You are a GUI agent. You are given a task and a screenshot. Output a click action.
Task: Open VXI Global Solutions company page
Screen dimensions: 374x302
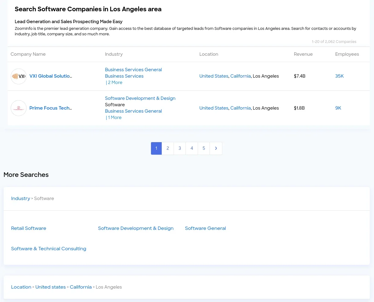[x=51, y=76]
